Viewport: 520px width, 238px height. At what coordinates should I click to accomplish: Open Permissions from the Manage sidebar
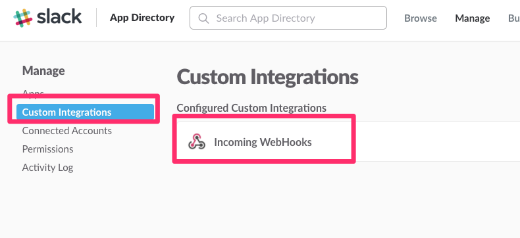point(48,149)
